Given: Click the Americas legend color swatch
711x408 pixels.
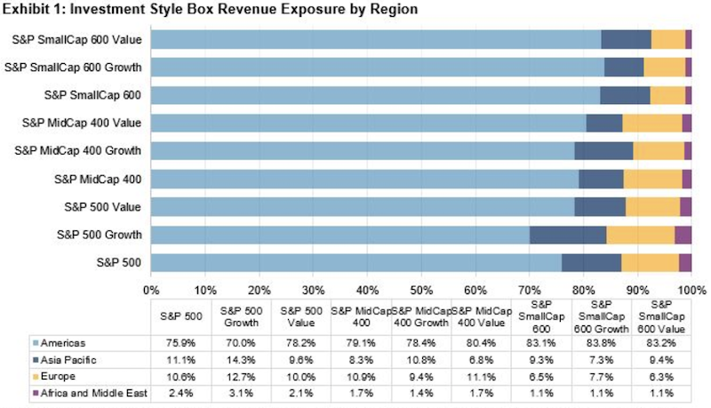Looking at the screenshot, I should [x=36, y=343].
